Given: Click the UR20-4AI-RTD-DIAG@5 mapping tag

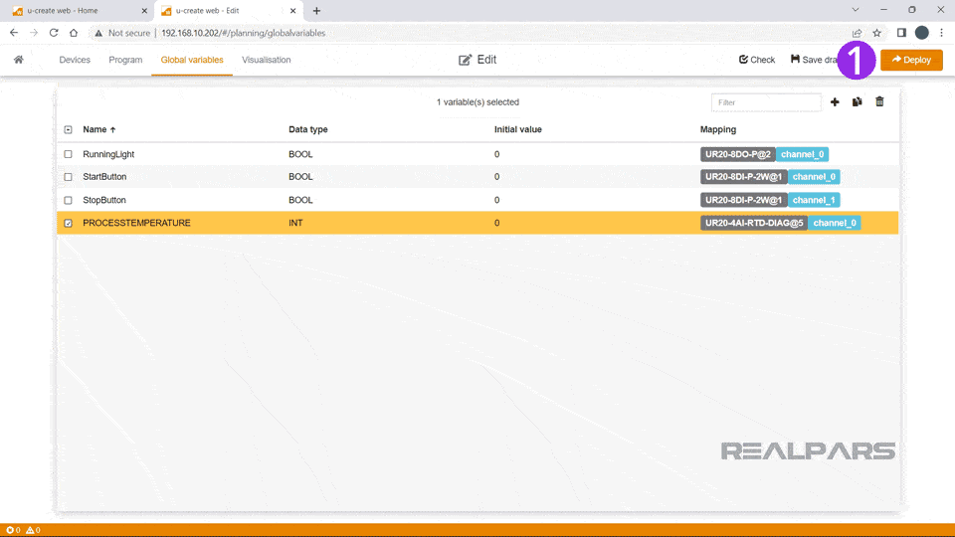Looking at the screenshot, I should [754, 224].
